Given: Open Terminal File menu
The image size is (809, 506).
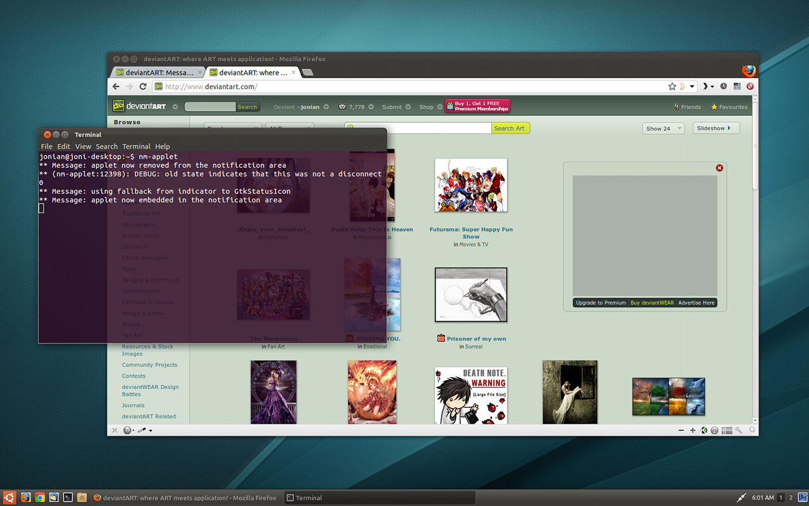Looking at the screenshot, I should [47, 146].
